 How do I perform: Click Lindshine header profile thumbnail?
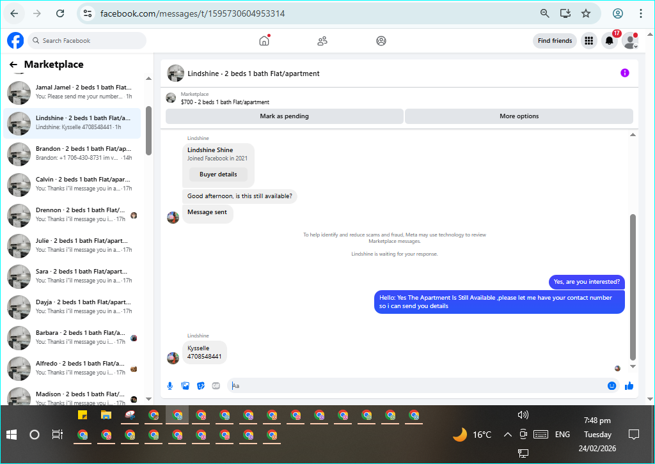(x=175, y=73)
